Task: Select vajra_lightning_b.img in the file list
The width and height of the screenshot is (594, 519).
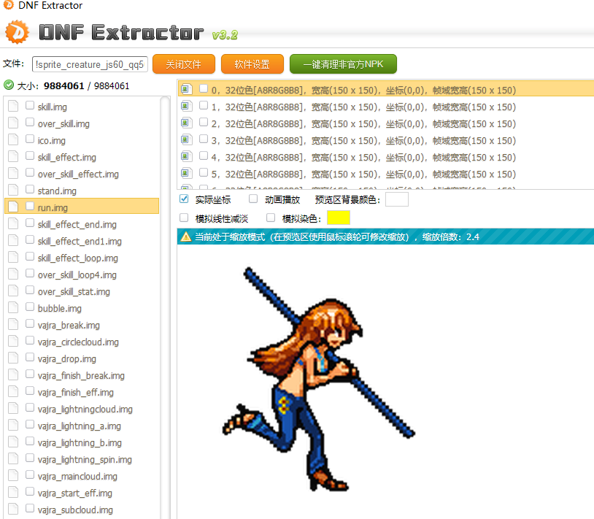Action: click(80, 442)
